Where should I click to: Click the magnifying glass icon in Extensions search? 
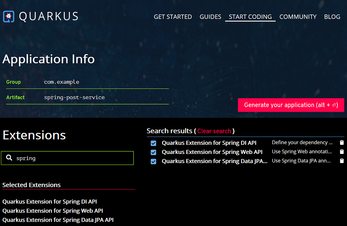(9, 158)
